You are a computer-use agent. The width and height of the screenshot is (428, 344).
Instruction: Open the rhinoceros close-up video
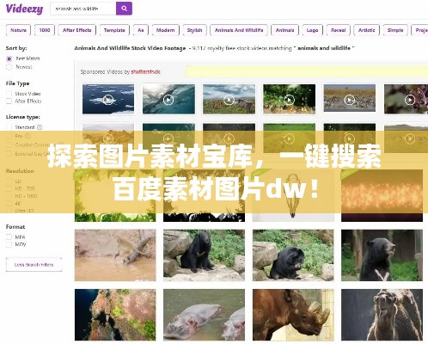pyautogui.click(x=293, y=315)
